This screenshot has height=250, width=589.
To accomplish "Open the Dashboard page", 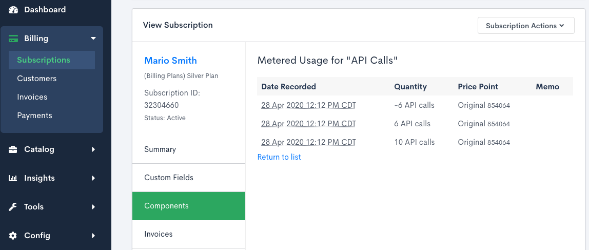I will (45, 10).
